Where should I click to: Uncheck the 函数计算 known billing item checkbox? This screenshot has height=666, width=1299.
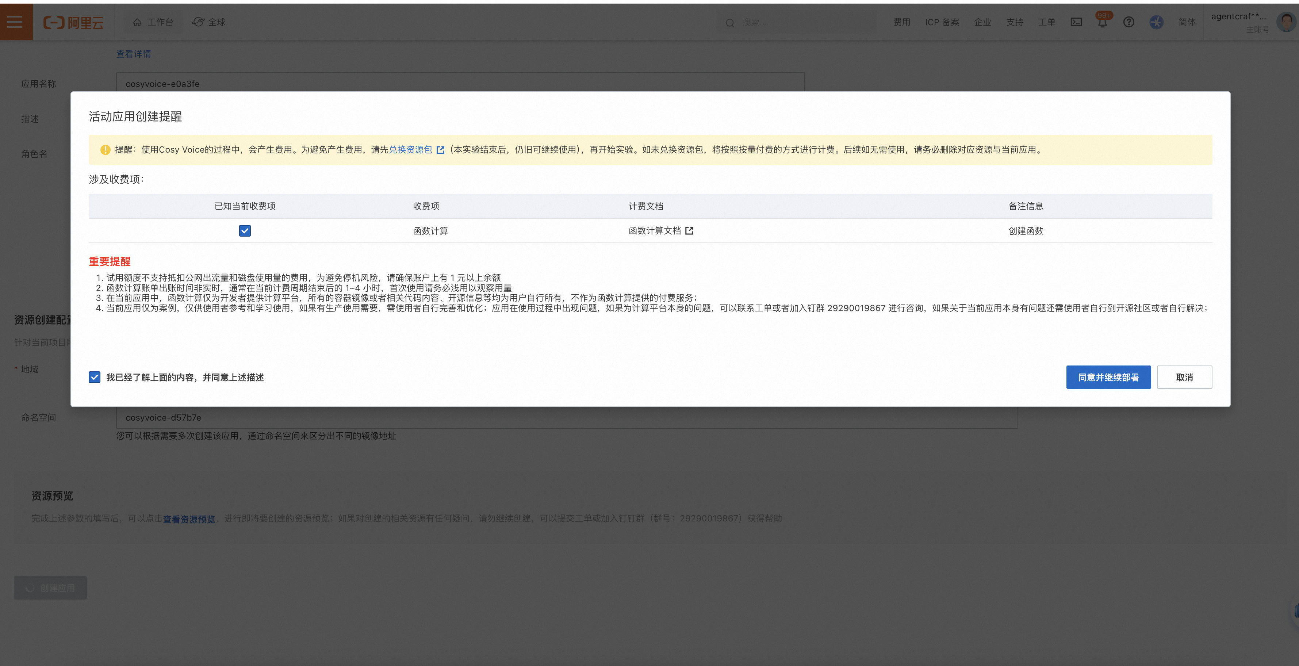coord(245,230)
